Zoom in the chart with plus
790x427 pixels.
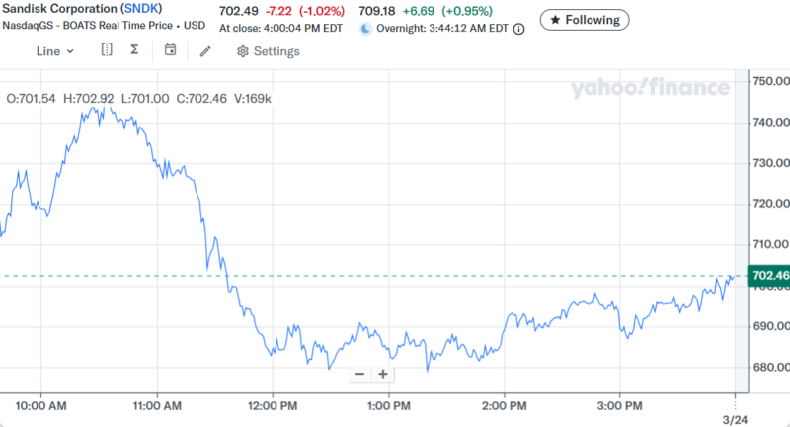(382, 374)
